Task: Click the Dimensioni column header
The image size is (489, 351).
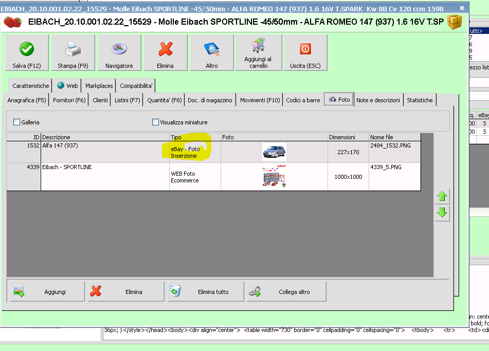Action: pos(348,137)
